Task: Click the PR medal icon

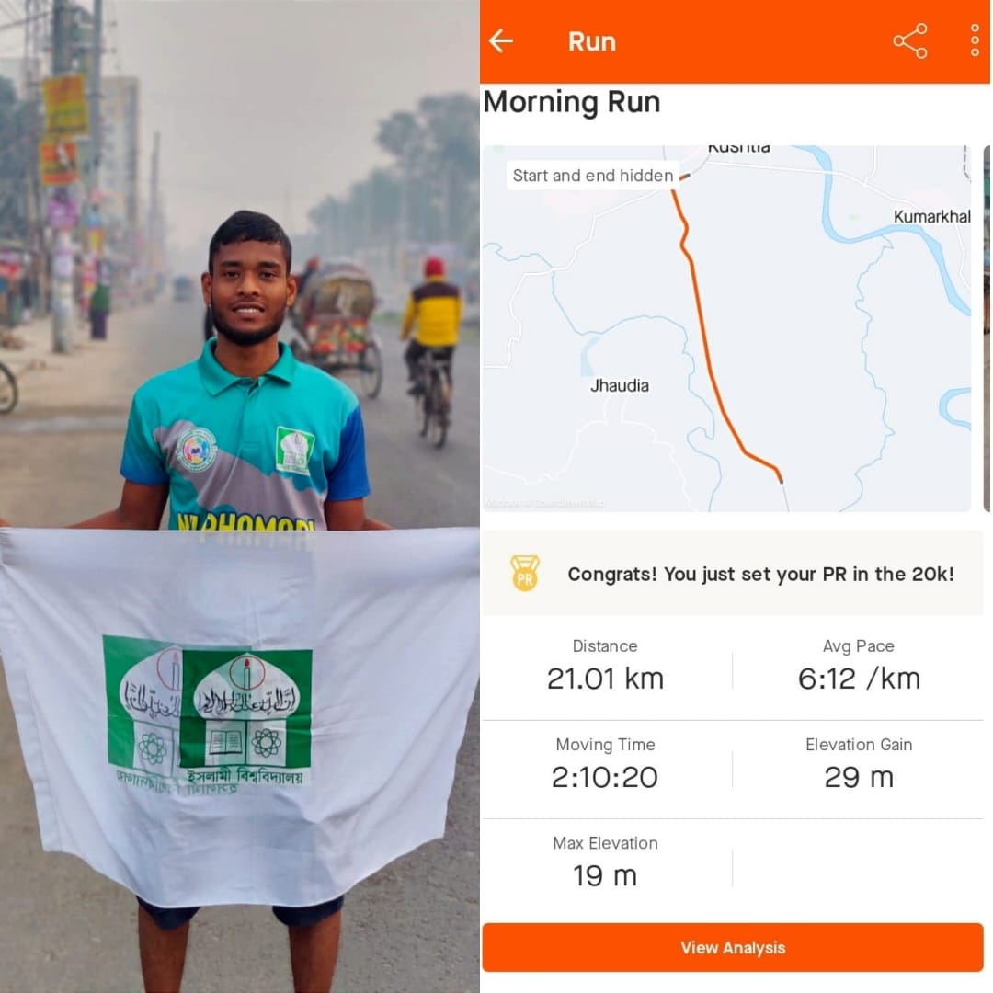Action: click(x=524, y=573)
